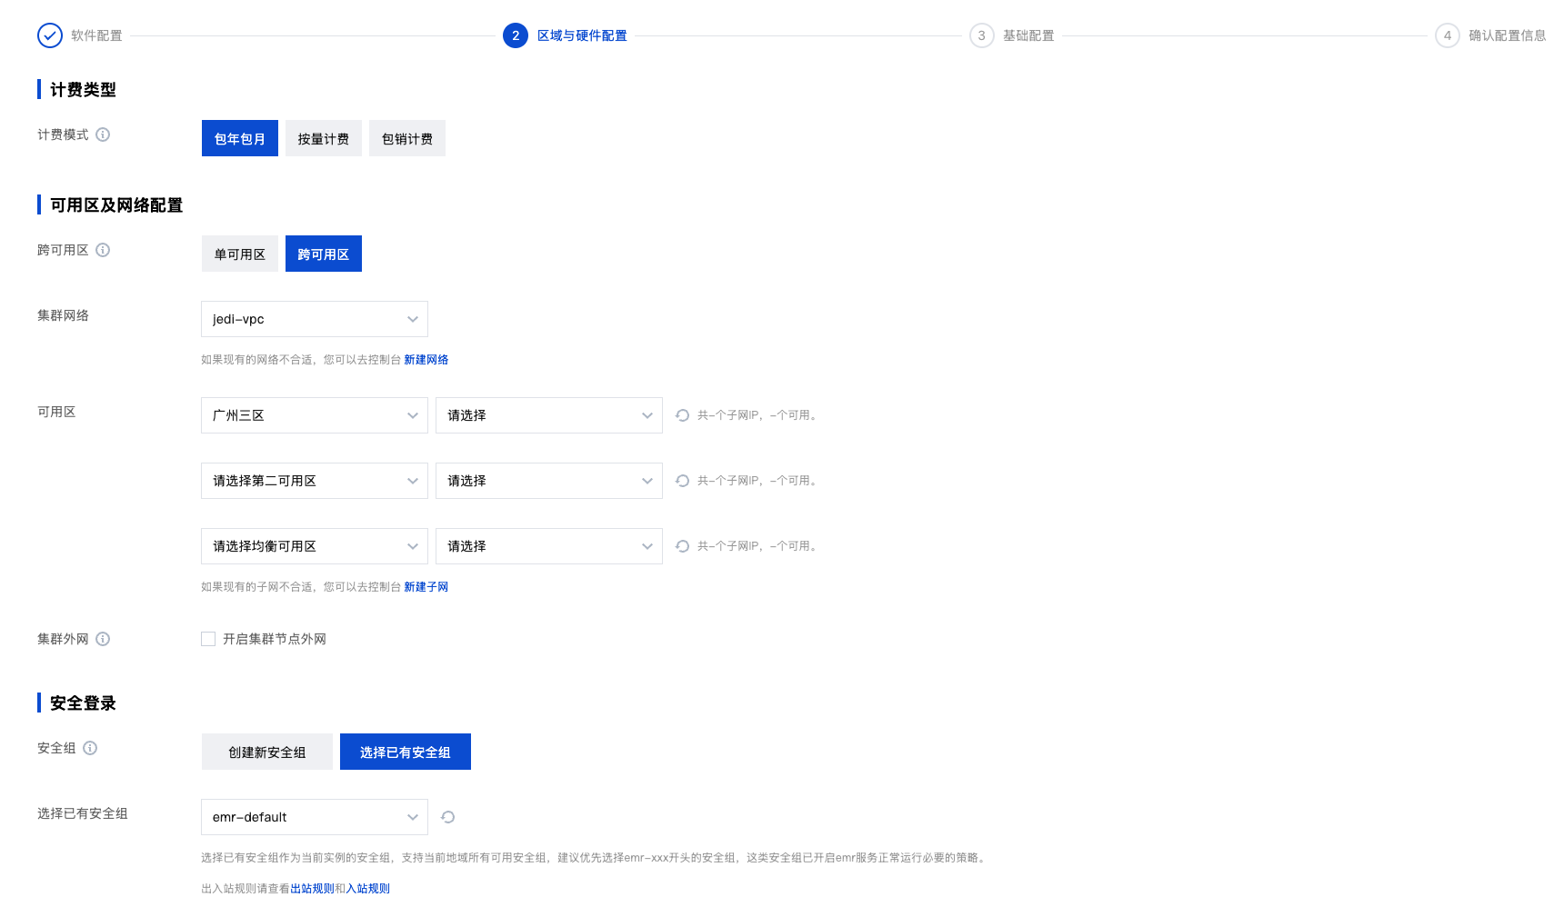The width and height of the screenshot is (1554, 907).
Task: Select 包销计费 billing mode
Action: (x=407, y=138)
